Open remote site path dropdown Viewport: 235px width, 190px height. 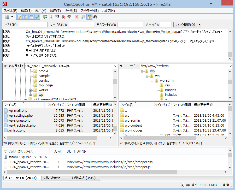[231, 66]
